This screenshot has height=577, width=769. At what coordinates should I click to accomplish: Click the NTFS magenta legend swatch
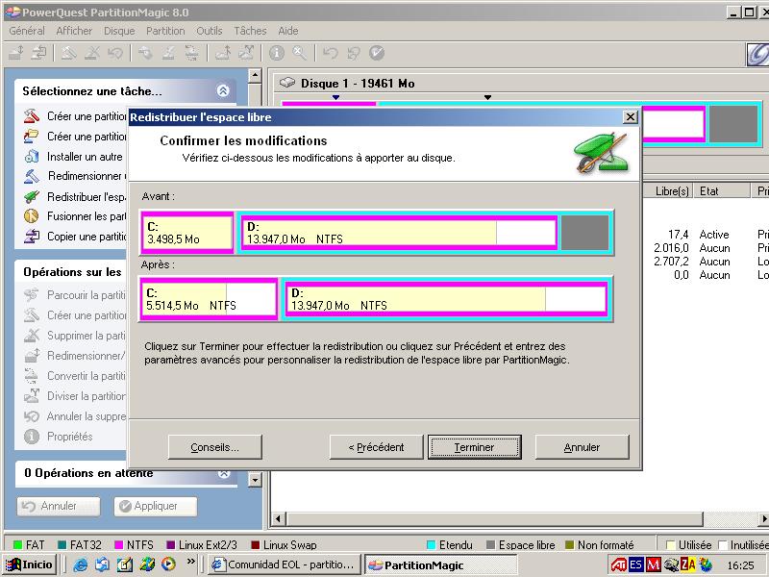coord(118,544)
